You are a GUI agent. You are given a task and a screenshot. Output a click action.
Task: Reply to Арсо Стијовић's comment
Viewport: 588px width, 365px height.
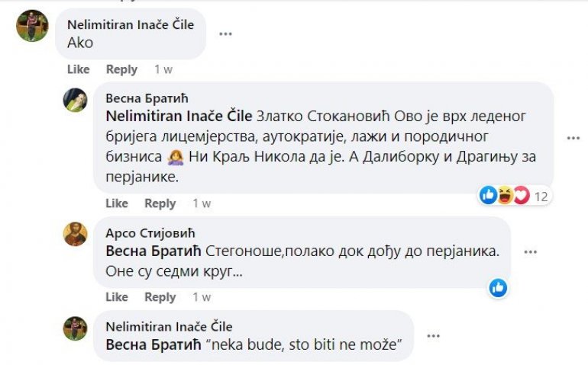pyautogui.click(x=160, y=297)
